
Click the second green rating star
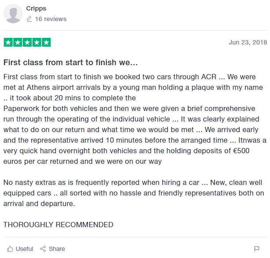[18, 42]
